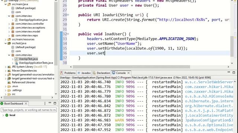
Task: Click the UserApiTest.java file icon
Action: coord(16,59)
